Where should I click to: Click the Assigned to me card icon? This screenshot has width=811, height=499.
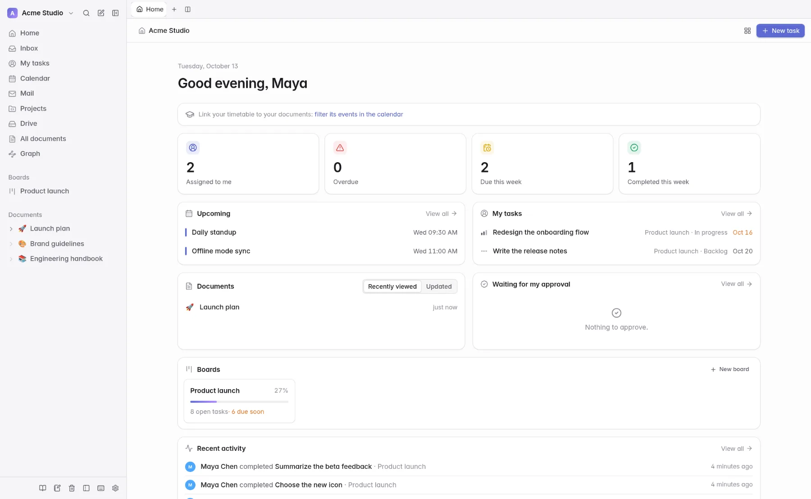pyautogui.click(x=193, y=148)
